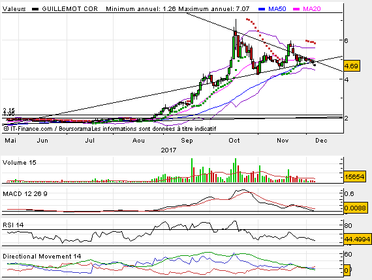
Task: Click the blue MA50 legend swatch
Action: pyautogui.click(x=262, y=9)
